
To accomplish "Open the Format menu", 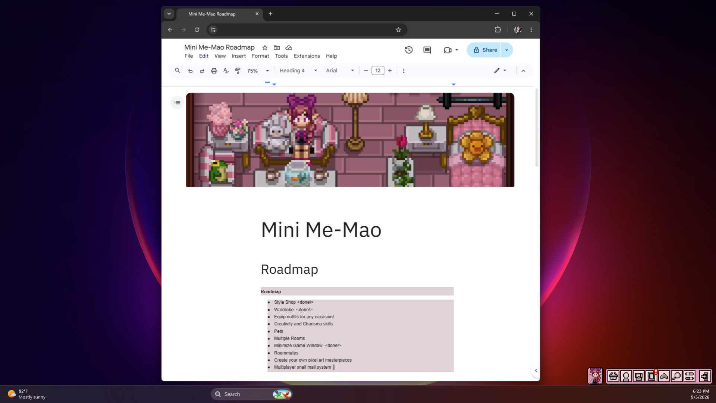I will (260, 56).
